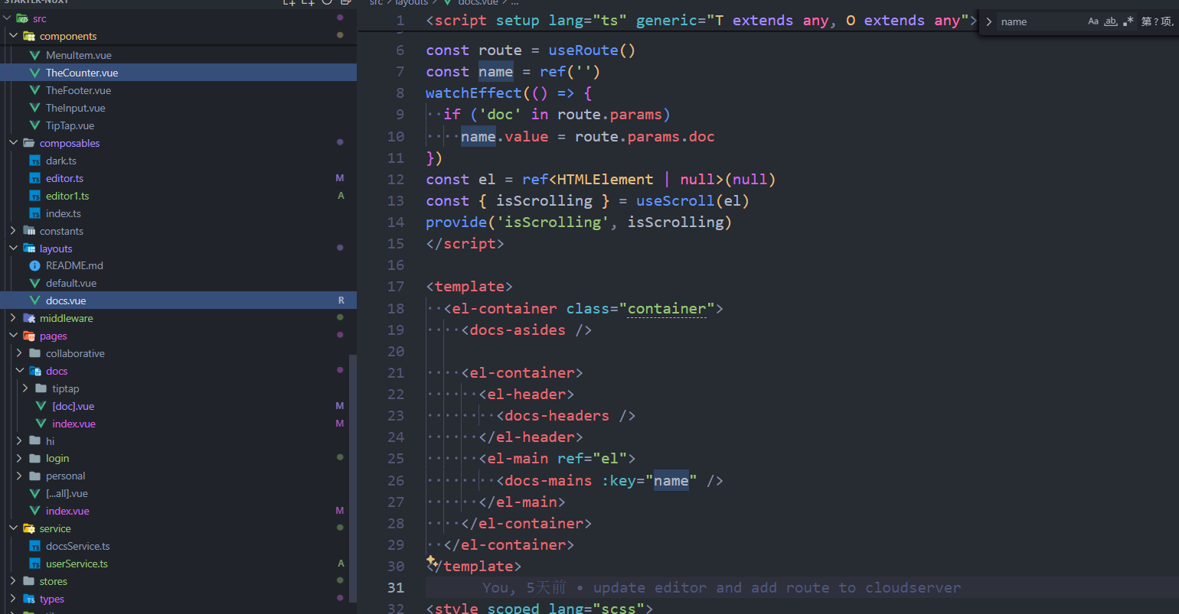1179x614 pixels.
Task: Click the middleware folder icon
Action: (29, 318)
